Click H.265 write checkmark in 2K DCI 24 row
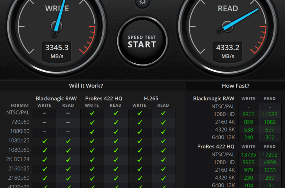285x188 pixels. 140,160
